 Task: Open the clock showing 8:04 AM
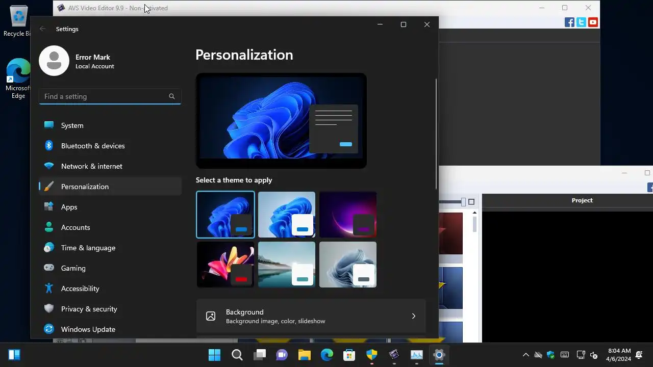point(619,355)
